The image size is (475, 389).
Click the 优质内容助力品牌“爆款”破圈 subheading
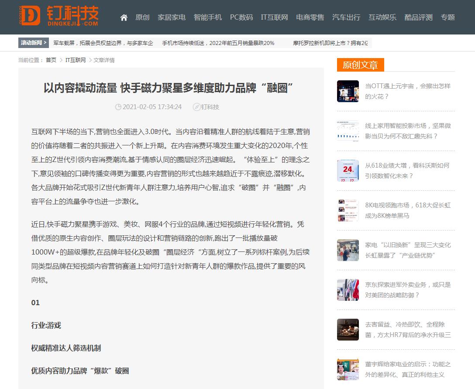click(80, 371)
